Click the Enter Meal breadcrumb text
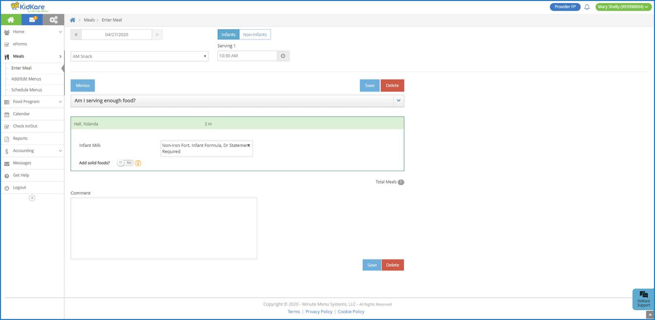Screen dimensions: 655x320 coord(112,20)
